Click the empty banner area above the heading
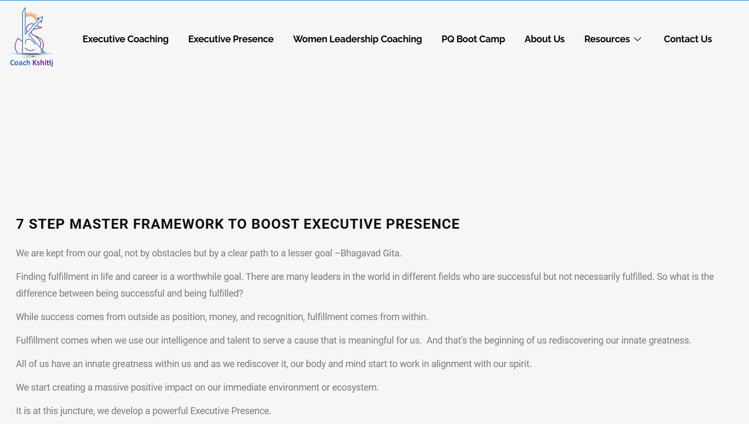Viewport: 749px width, 424px height. coord(374,136)
